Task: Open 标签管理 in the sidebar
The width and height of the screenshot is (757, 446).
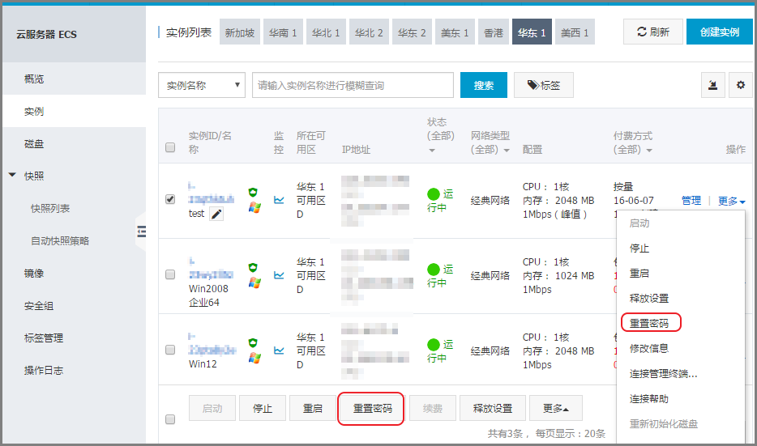Action: click(75, 338)
